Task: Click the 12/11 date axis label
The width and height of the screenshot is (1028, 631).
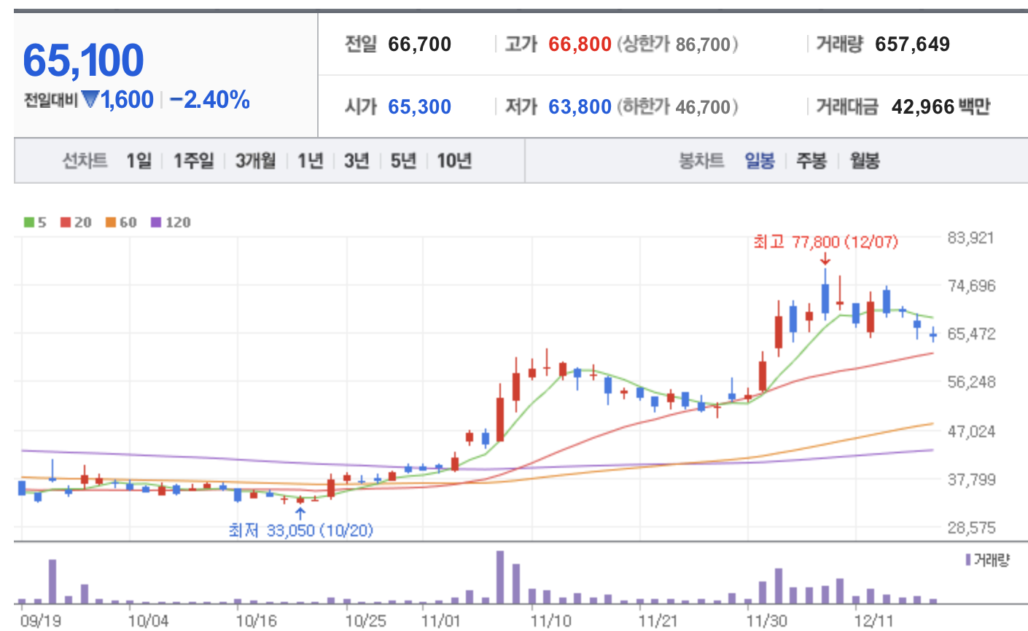Action: 873,621
